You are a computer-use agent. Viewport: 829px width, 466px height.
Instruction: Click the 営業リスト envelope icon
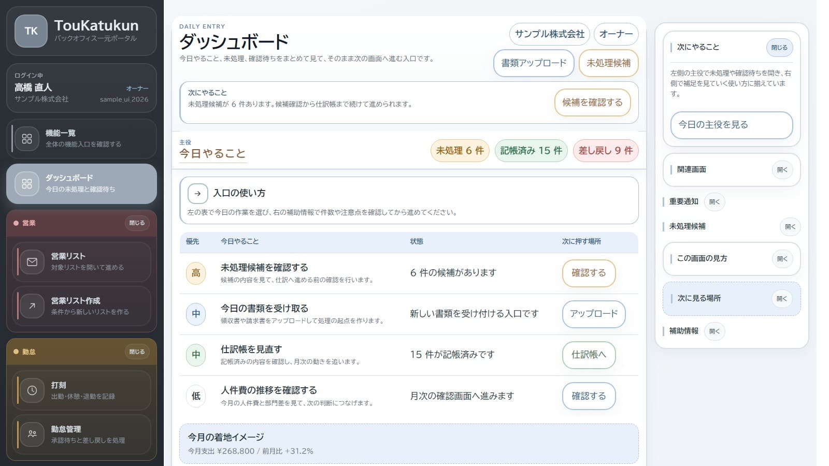pyautogui.click(x=32, y=262)
